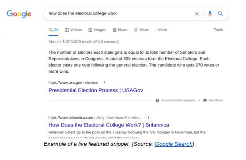246x160 pixels.
Task: Click the Google Search source link in caption
Action: tap(174, 144)
